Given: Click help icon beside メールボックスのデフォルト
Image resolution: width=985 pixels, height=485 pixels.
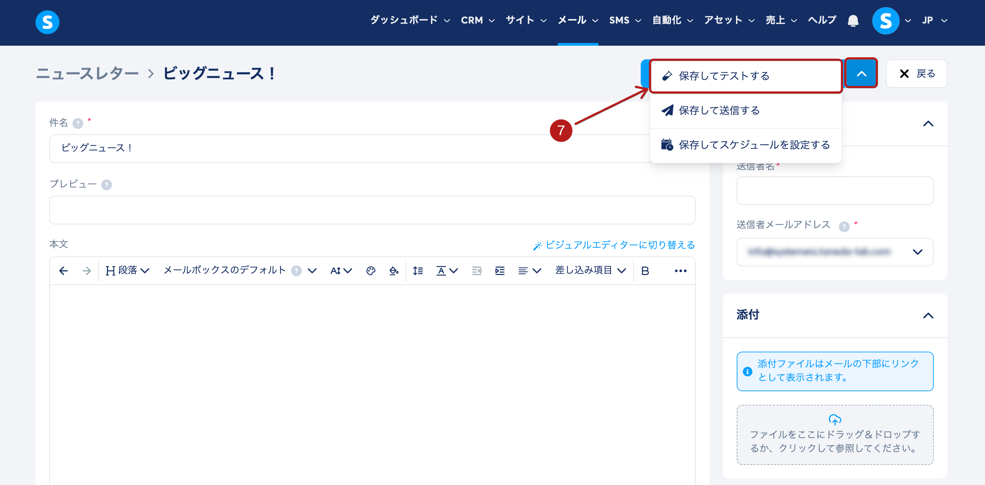Looking at the screenshot, I should point(296,271).
